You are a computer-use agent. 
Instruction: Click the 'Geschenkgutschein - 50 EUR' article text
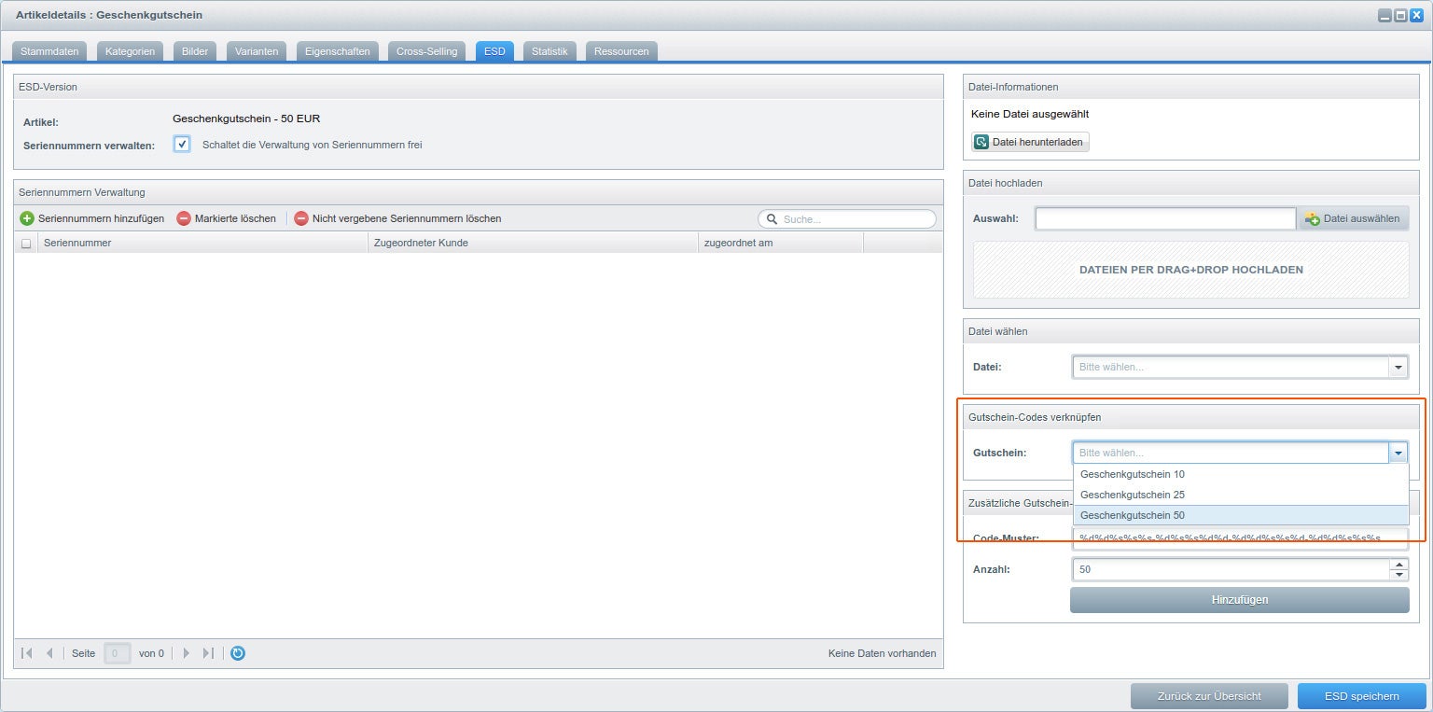click(x=246, y=119)
